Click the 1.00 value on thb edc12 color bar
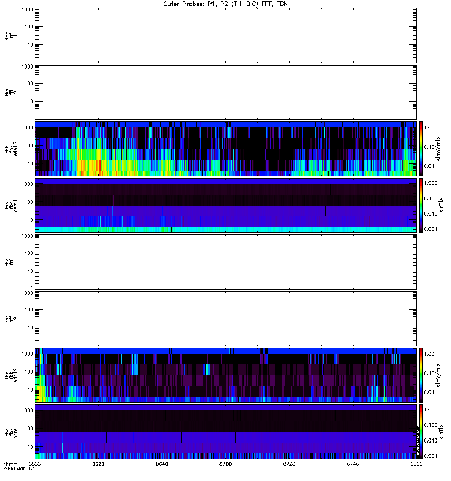The width and height of the screenshot is (451, 481). click(x=429, y=127)
